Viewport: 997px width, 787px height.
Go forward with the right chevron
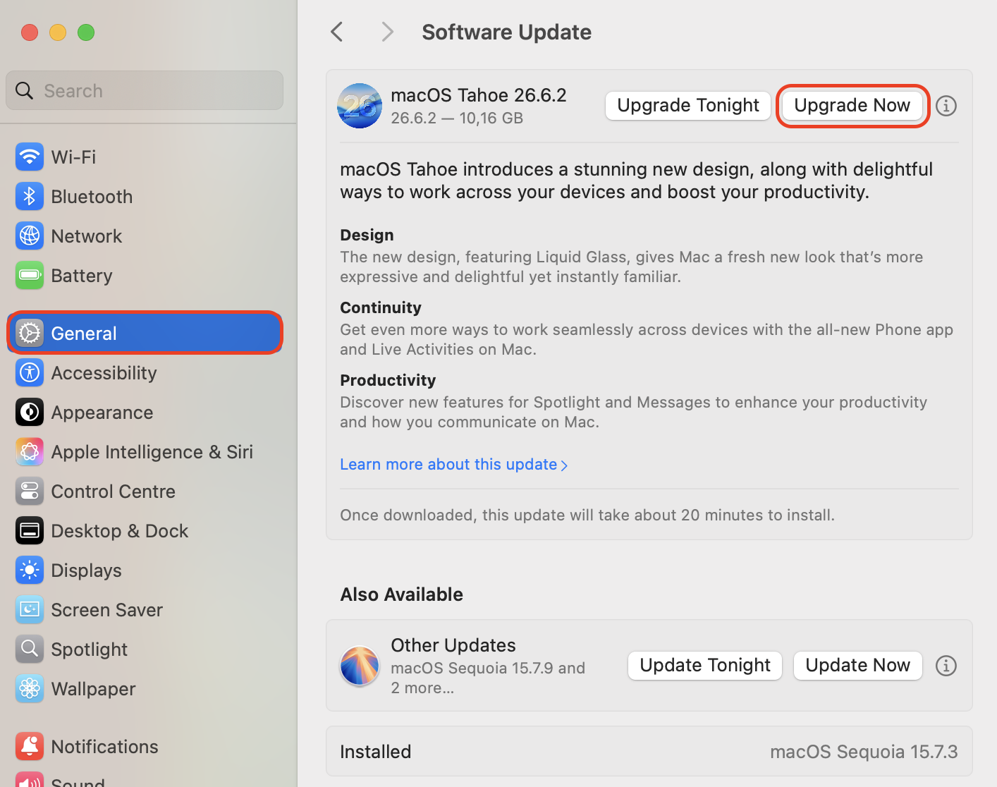tap(387, 32)
